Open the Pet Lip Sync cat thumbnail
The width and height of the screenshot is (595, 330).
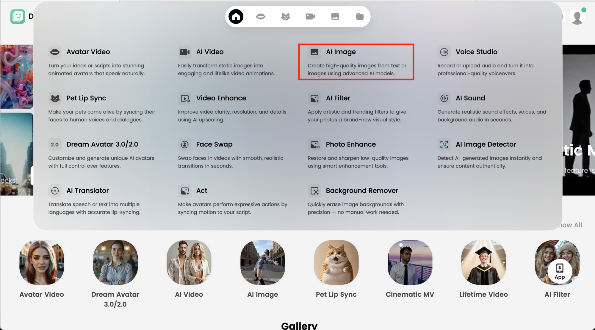pyautogui.click(x=336, y=262)
